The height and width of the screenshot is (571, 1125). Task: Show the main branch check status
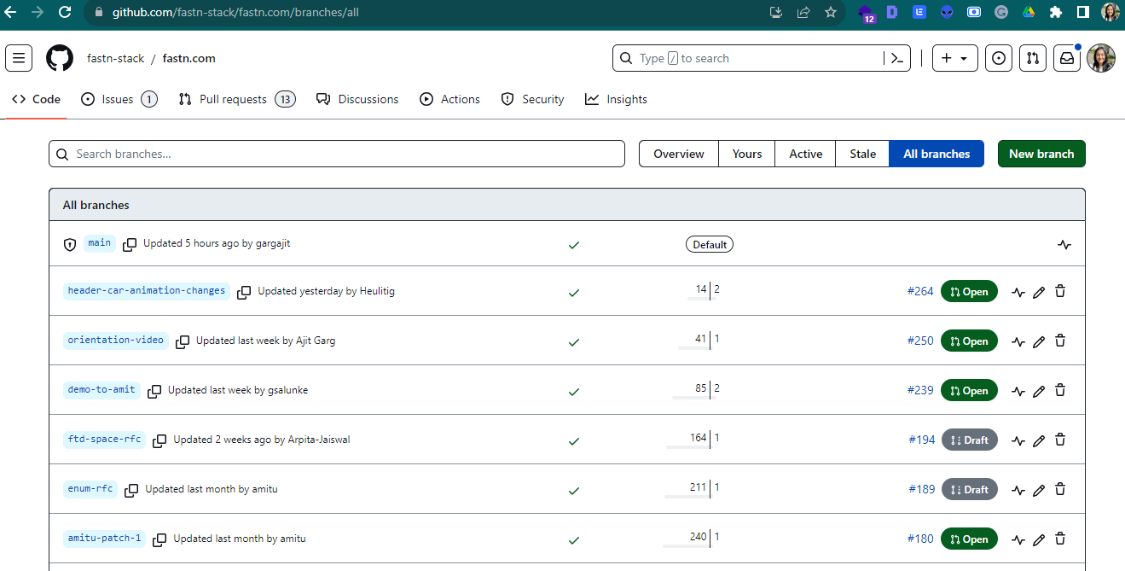(574, 245)
